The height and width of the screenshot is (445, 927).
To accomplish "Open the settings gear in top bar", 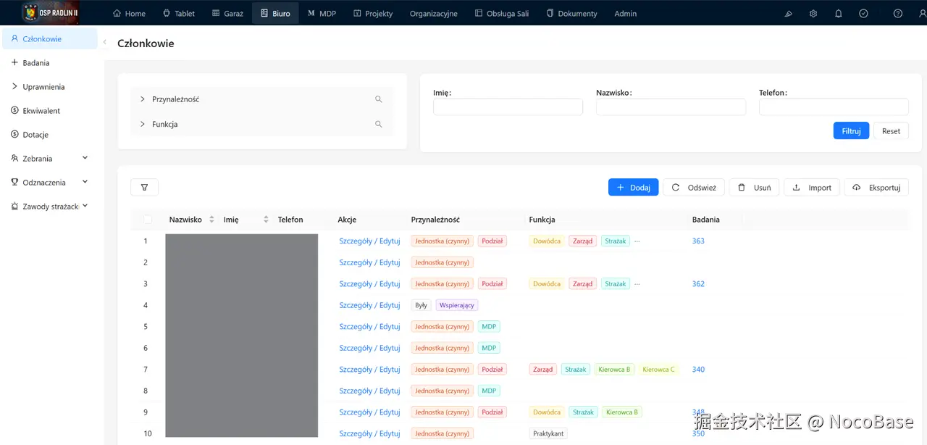I will point(813,14).
